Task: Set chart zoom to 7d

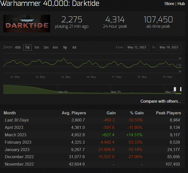Action: pyautogui.click(x=27, y=48)
